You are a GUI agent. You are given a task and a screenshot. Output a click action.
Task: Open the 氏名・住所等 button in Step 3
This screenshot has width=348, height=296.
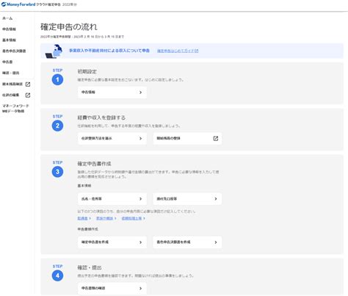click(112, 199)
